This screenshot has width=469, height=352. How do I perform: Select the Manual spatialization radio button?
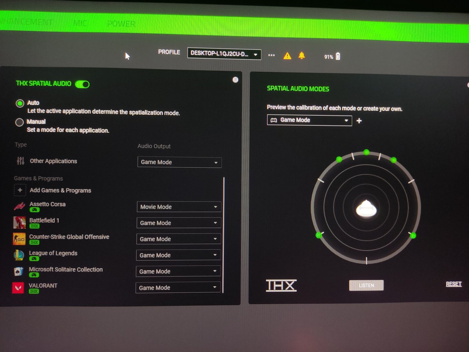(x=20, y=122)
